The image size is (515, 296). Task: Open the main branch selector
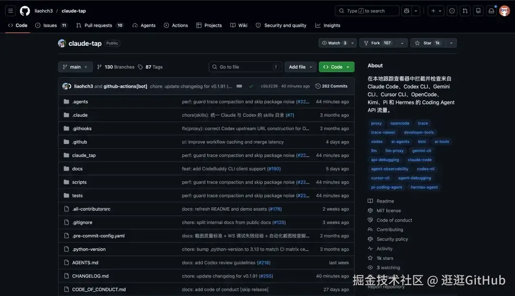coord(75,67)
